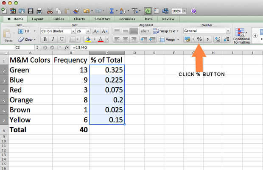263x170 pixels.
Task: Show the Toolbox icon
Action: [x=157, y=11]
